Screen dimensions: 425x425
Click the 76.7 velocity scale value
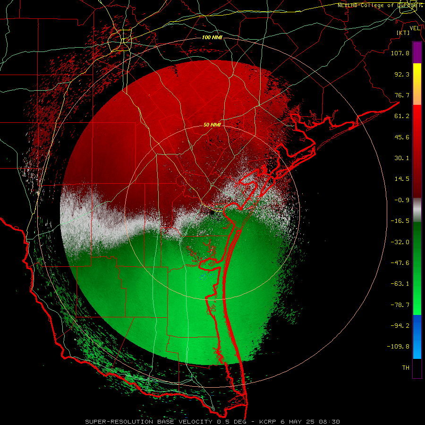click(x=402, y=95)
